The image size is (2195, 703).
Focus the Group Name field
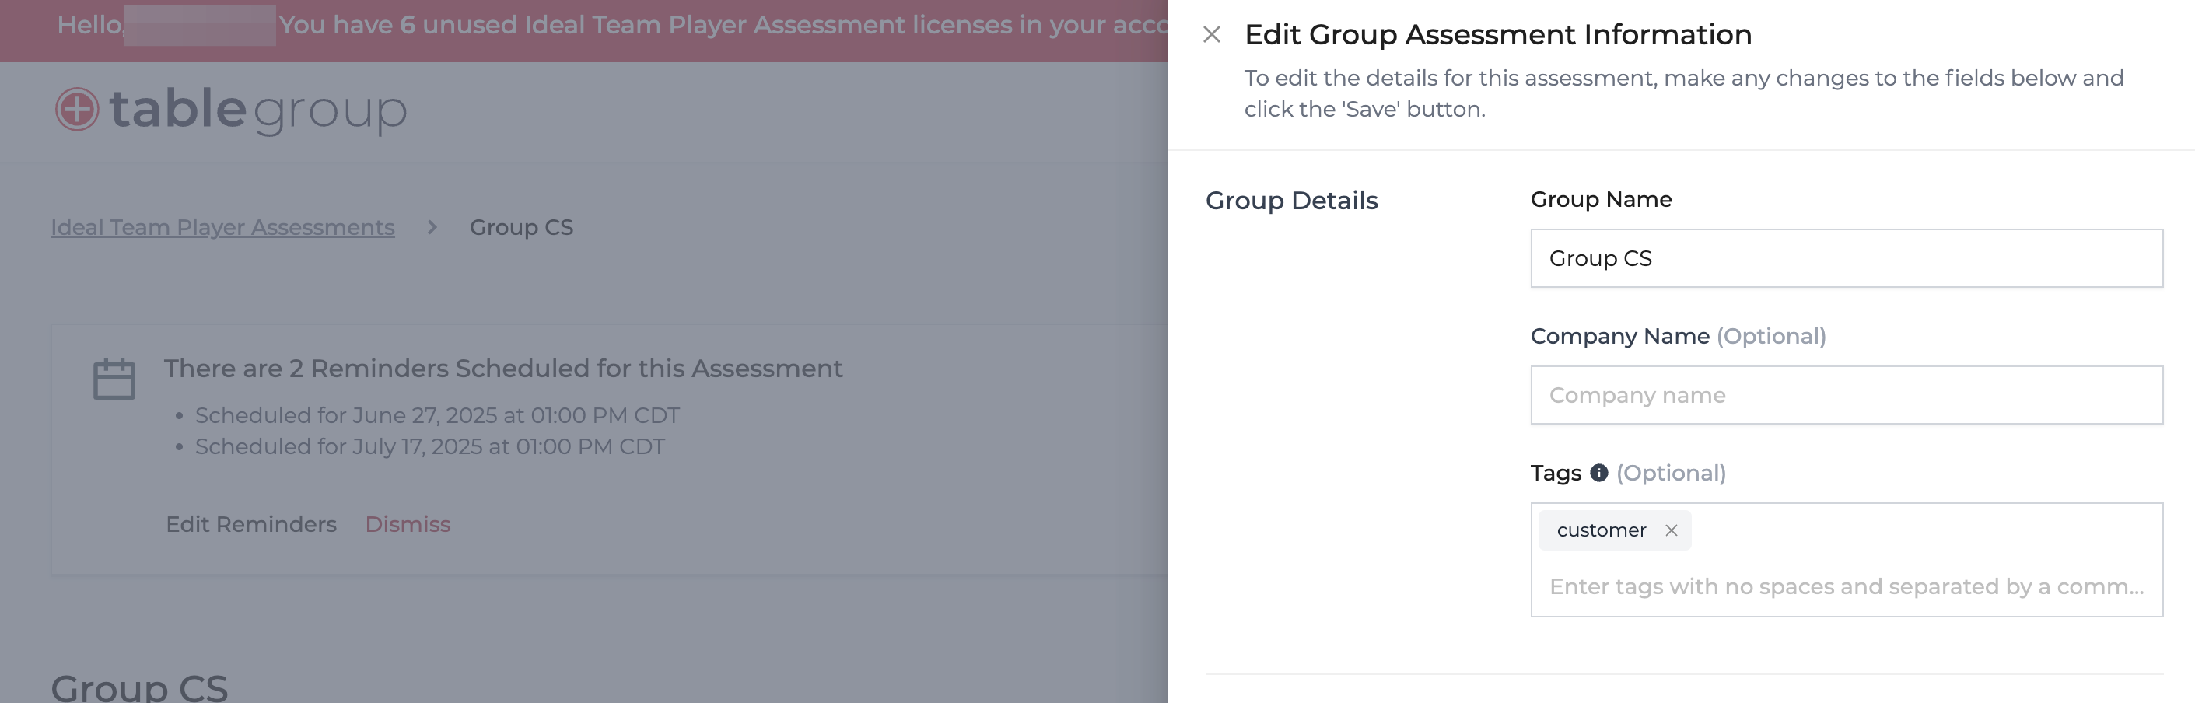(x=1846, y=258)
